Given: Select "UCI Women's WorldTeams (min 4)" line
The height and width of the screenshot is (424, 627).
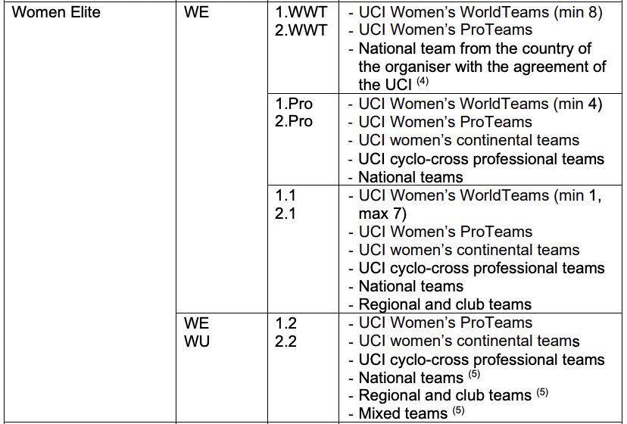Looking at the screenshot, I should pos(480,104).
